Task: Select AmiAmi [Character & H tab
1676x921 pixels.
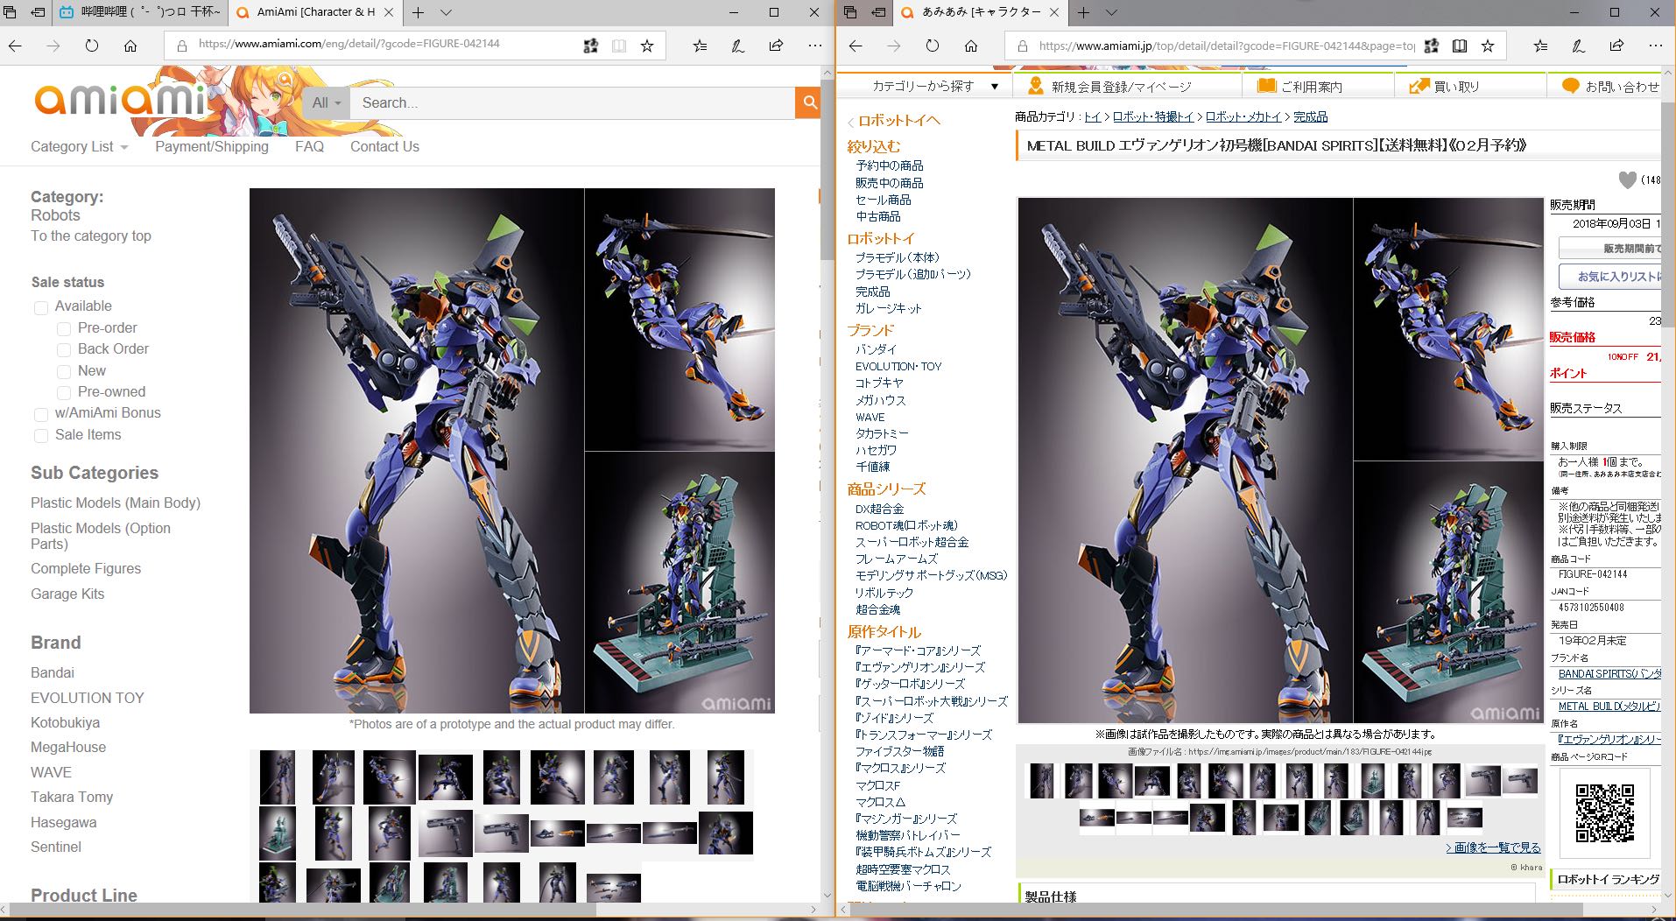Action: [x=315, y=12]
